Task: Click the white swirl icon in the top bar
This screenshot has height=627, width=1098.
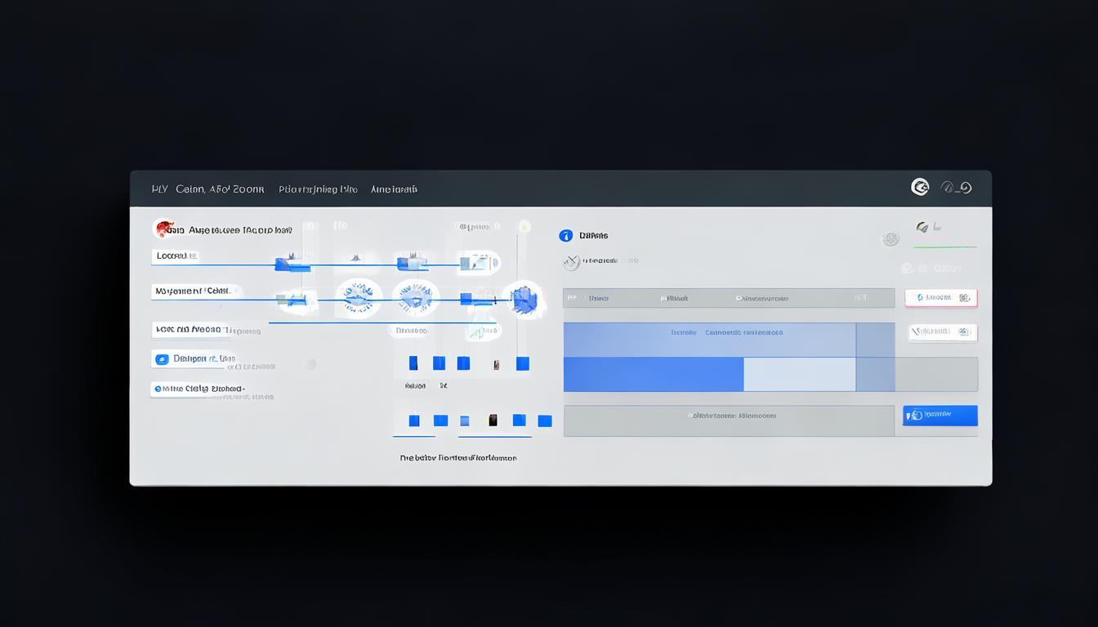Action: click(x=920, y=188)
